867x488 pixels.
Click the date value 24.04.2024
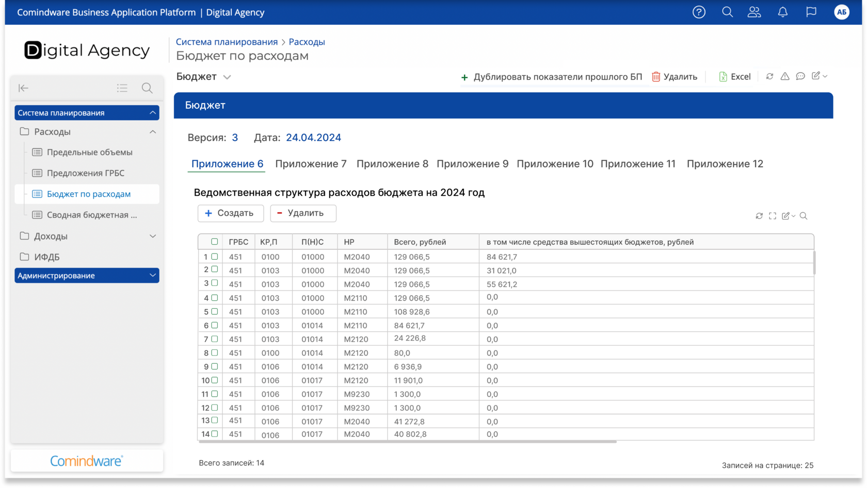[x=313, y=138]
